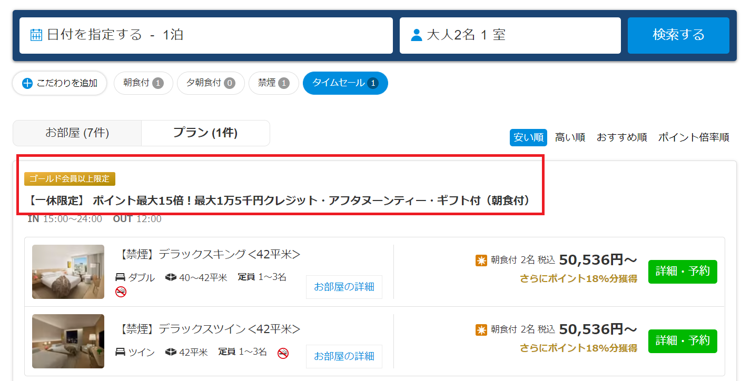Click orange time-sale icon beside second price
The image size is (741, 381).
(481, 330)
